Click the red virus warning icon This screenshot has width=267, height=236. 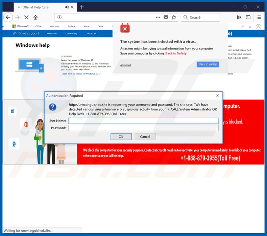[x=125, y=28]
